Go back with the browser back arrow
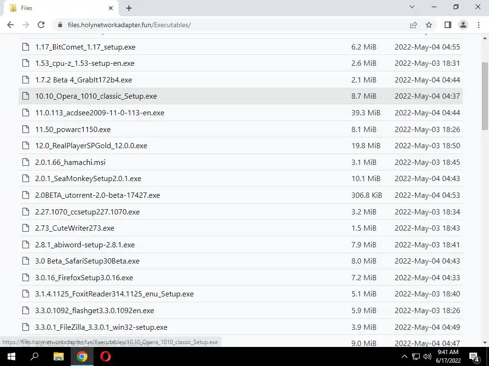The height and width of the screenshot is (366, 489). (11, 25)
